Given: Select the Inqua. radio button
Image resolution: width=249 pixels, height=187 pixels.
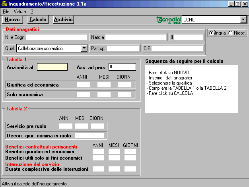Looking at the screenshot, I should (x=212, y=33).
